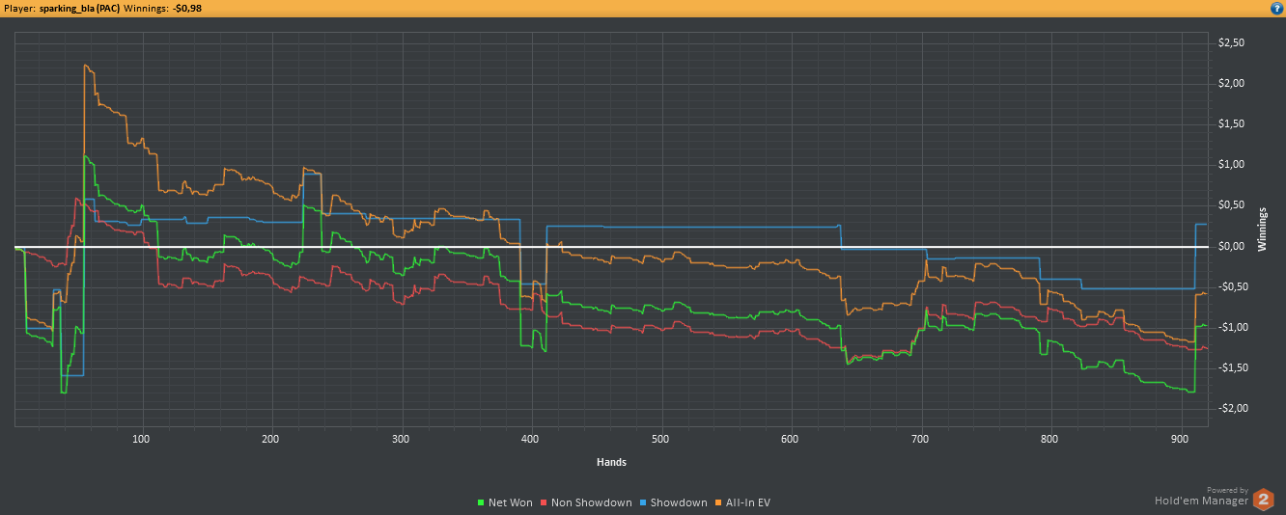Click the Powered by Hold'em Manager text

click(1201, 496)
